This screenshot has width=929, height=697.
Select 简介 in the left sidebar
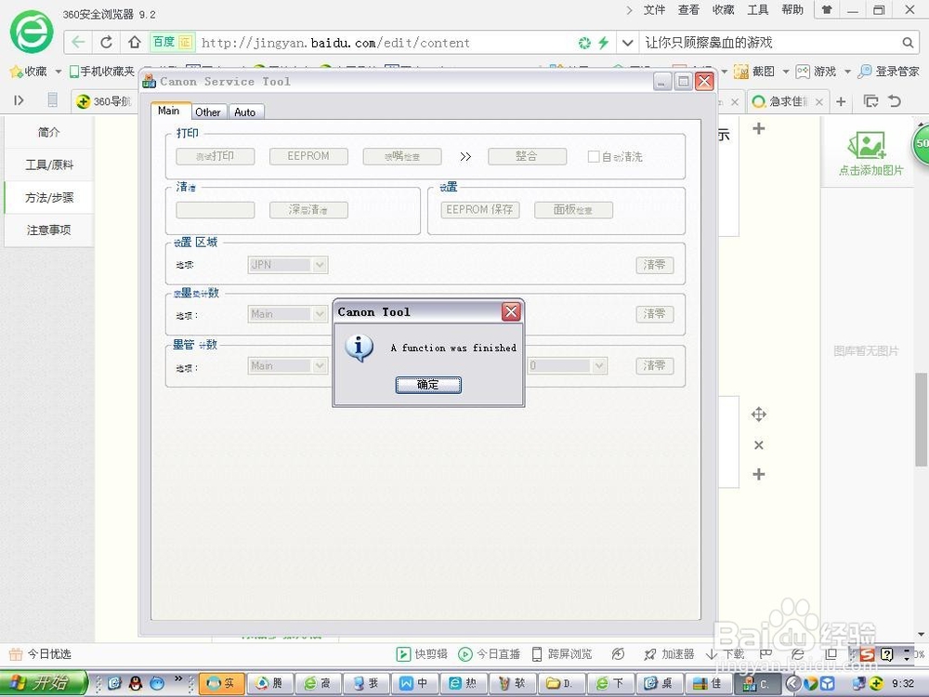coord(48,132)
